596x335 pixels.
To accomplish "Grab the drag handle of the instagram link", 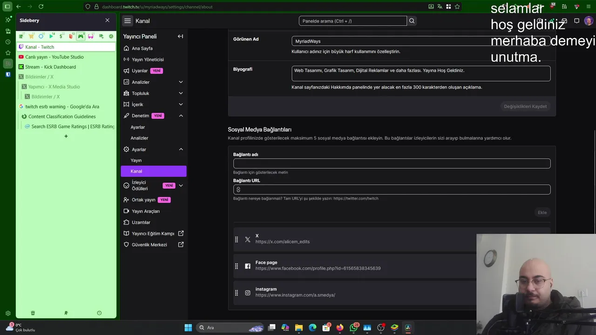I will point(237,293).
